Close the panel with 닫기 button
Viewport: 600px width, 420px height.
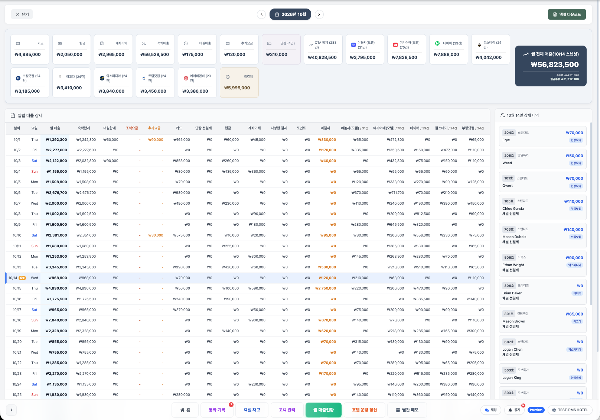pos(22,14)
